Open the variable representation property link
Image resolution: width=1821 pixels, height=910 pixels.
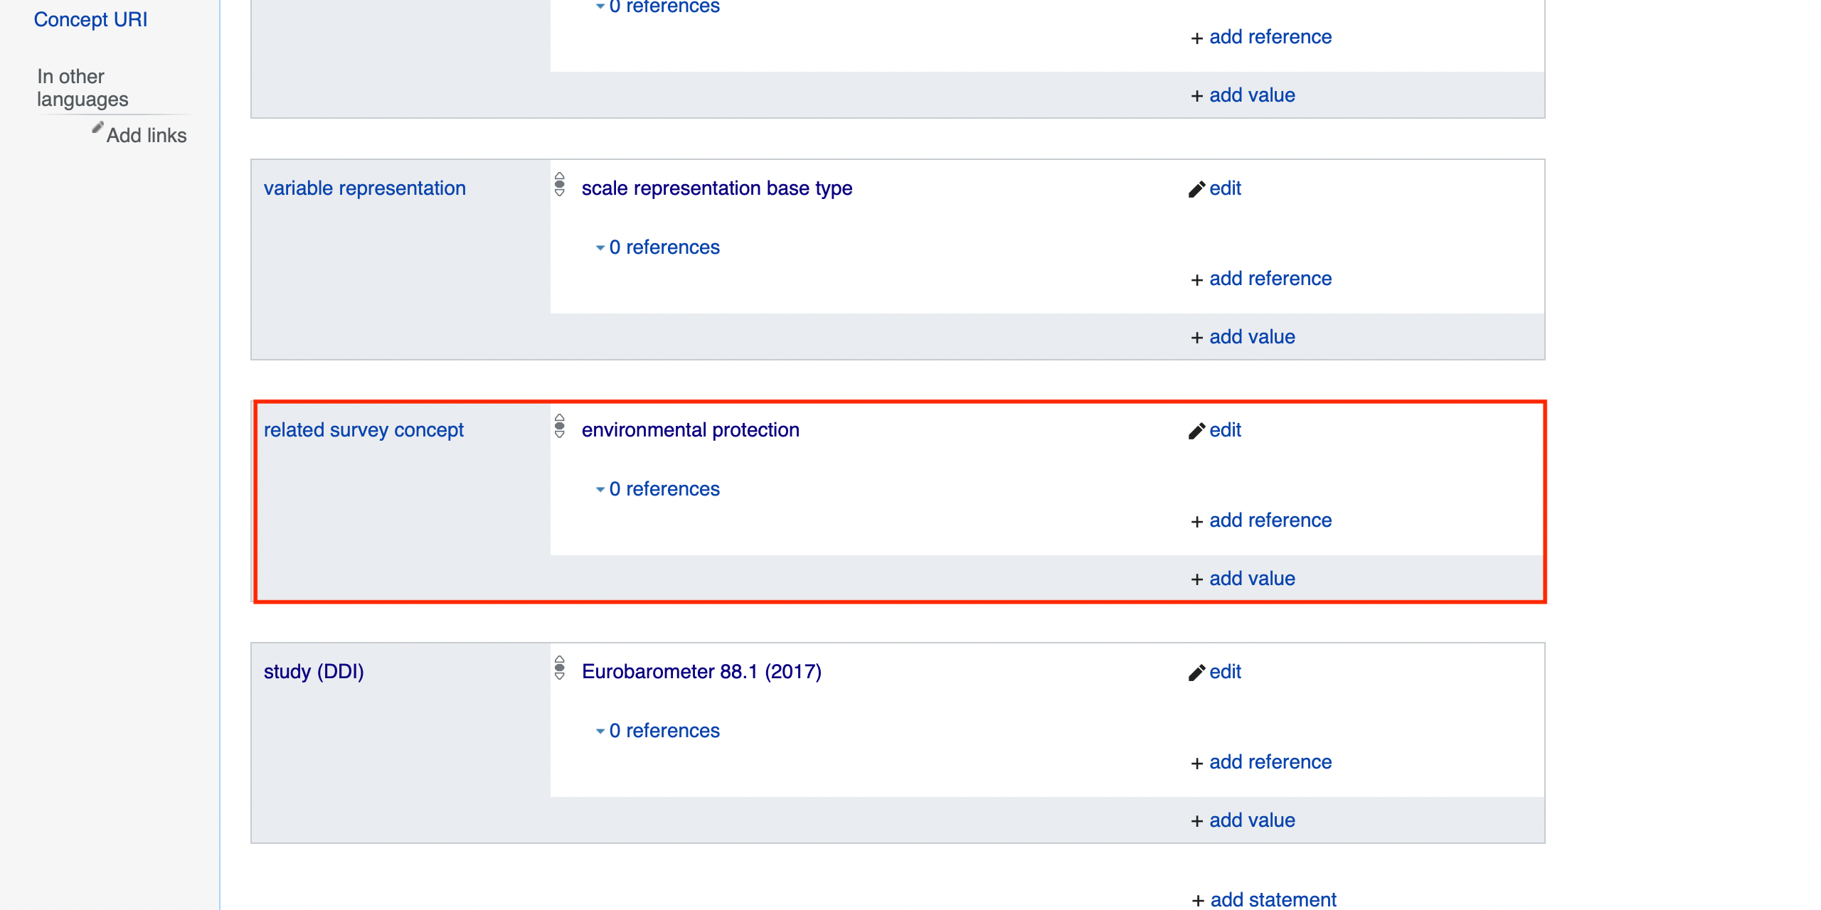click(364, 188)
